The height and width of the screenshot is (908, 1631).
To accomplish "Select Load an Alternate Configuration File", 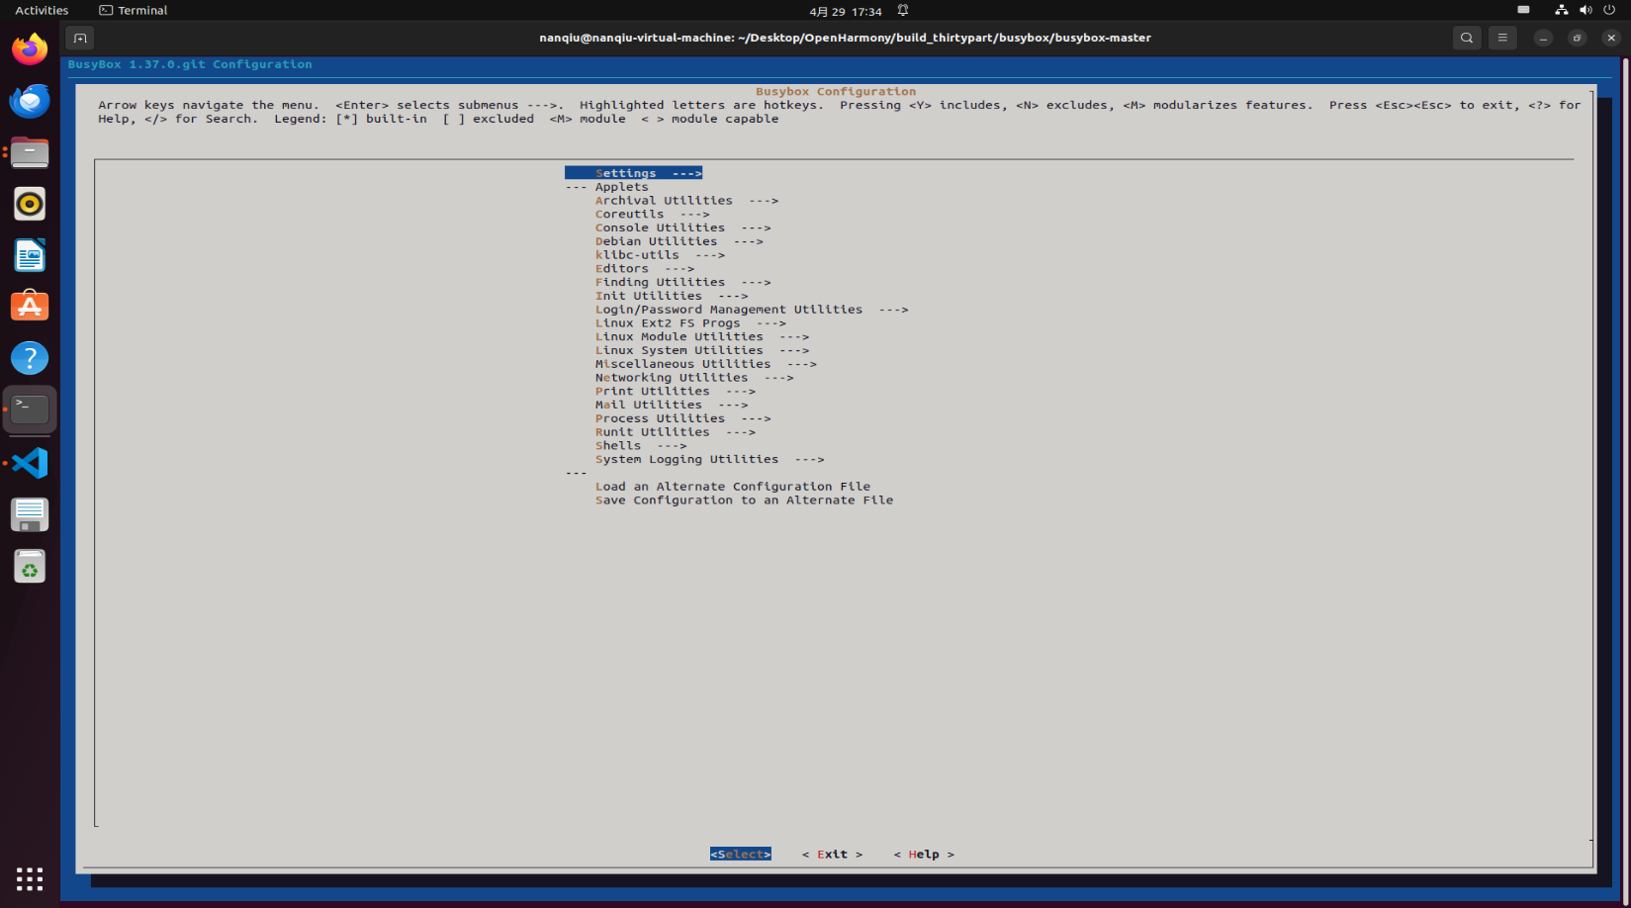I will 733,487.
